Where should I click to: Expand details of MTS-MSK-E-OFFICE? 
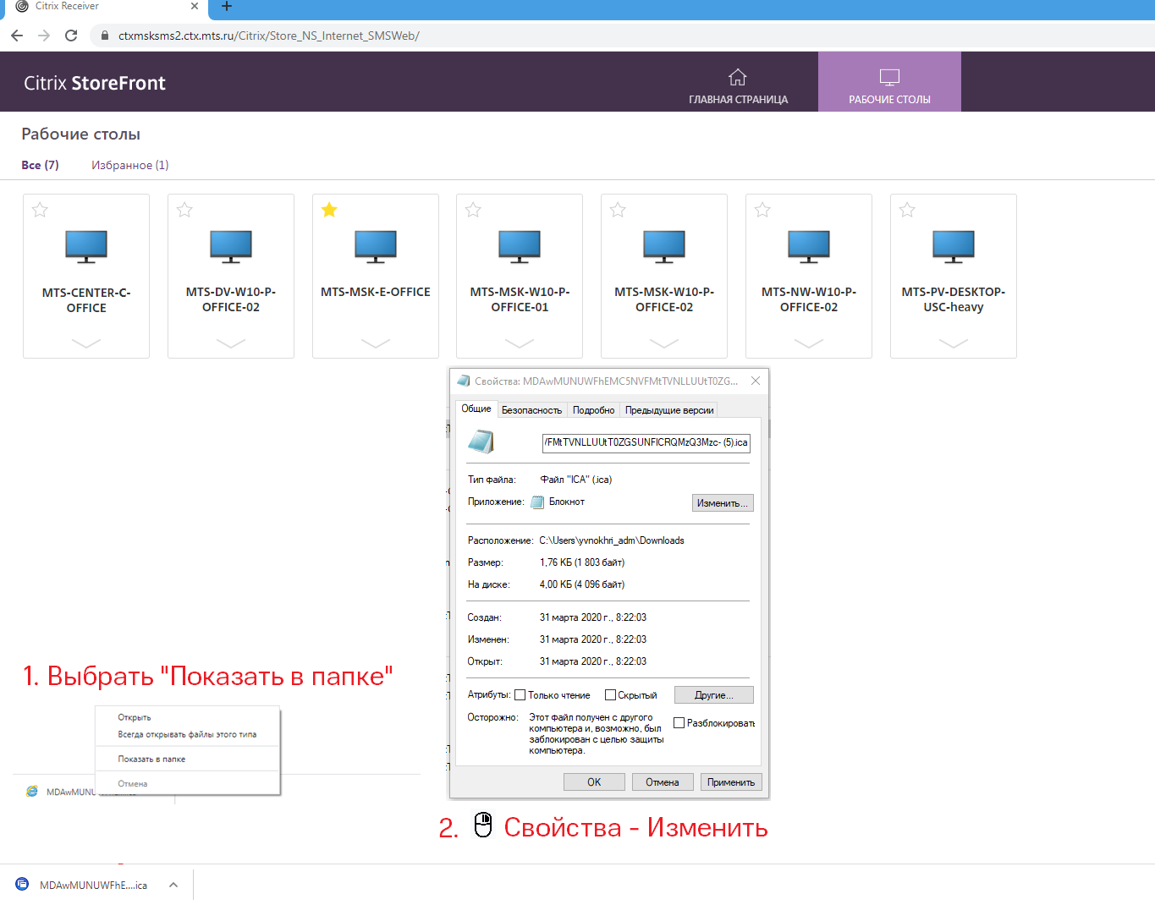click(376, 343)
